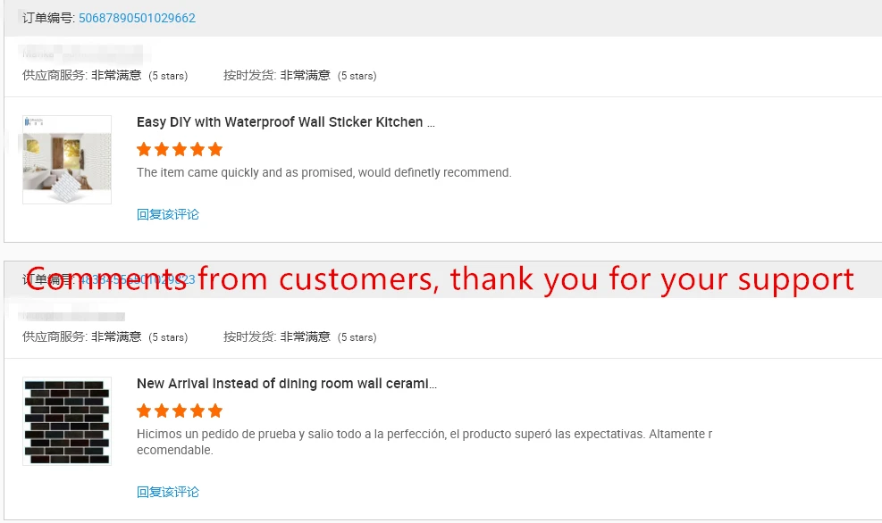Reply to the Easy DIY review comment
Image resolution: width=882 pixels, height=523 pixels.
pyautogui.click(x=168, y=214)
